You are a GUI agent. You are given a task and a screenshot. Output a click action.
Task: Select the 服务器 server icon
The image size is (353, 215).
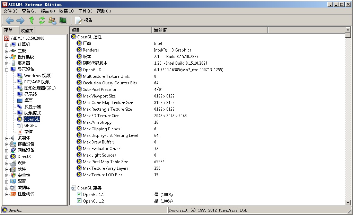point(13,63)
